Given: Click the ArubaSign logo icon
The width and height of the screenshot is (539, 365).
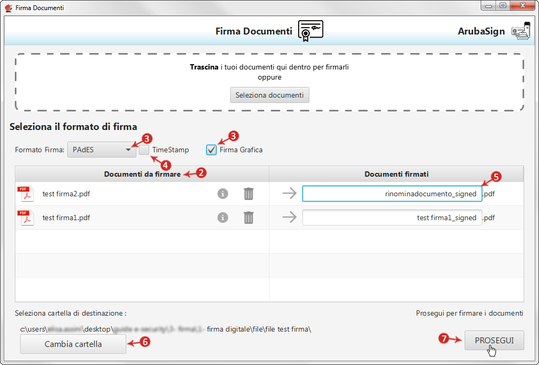Looking at the screenshot, I should pos(520,31).
